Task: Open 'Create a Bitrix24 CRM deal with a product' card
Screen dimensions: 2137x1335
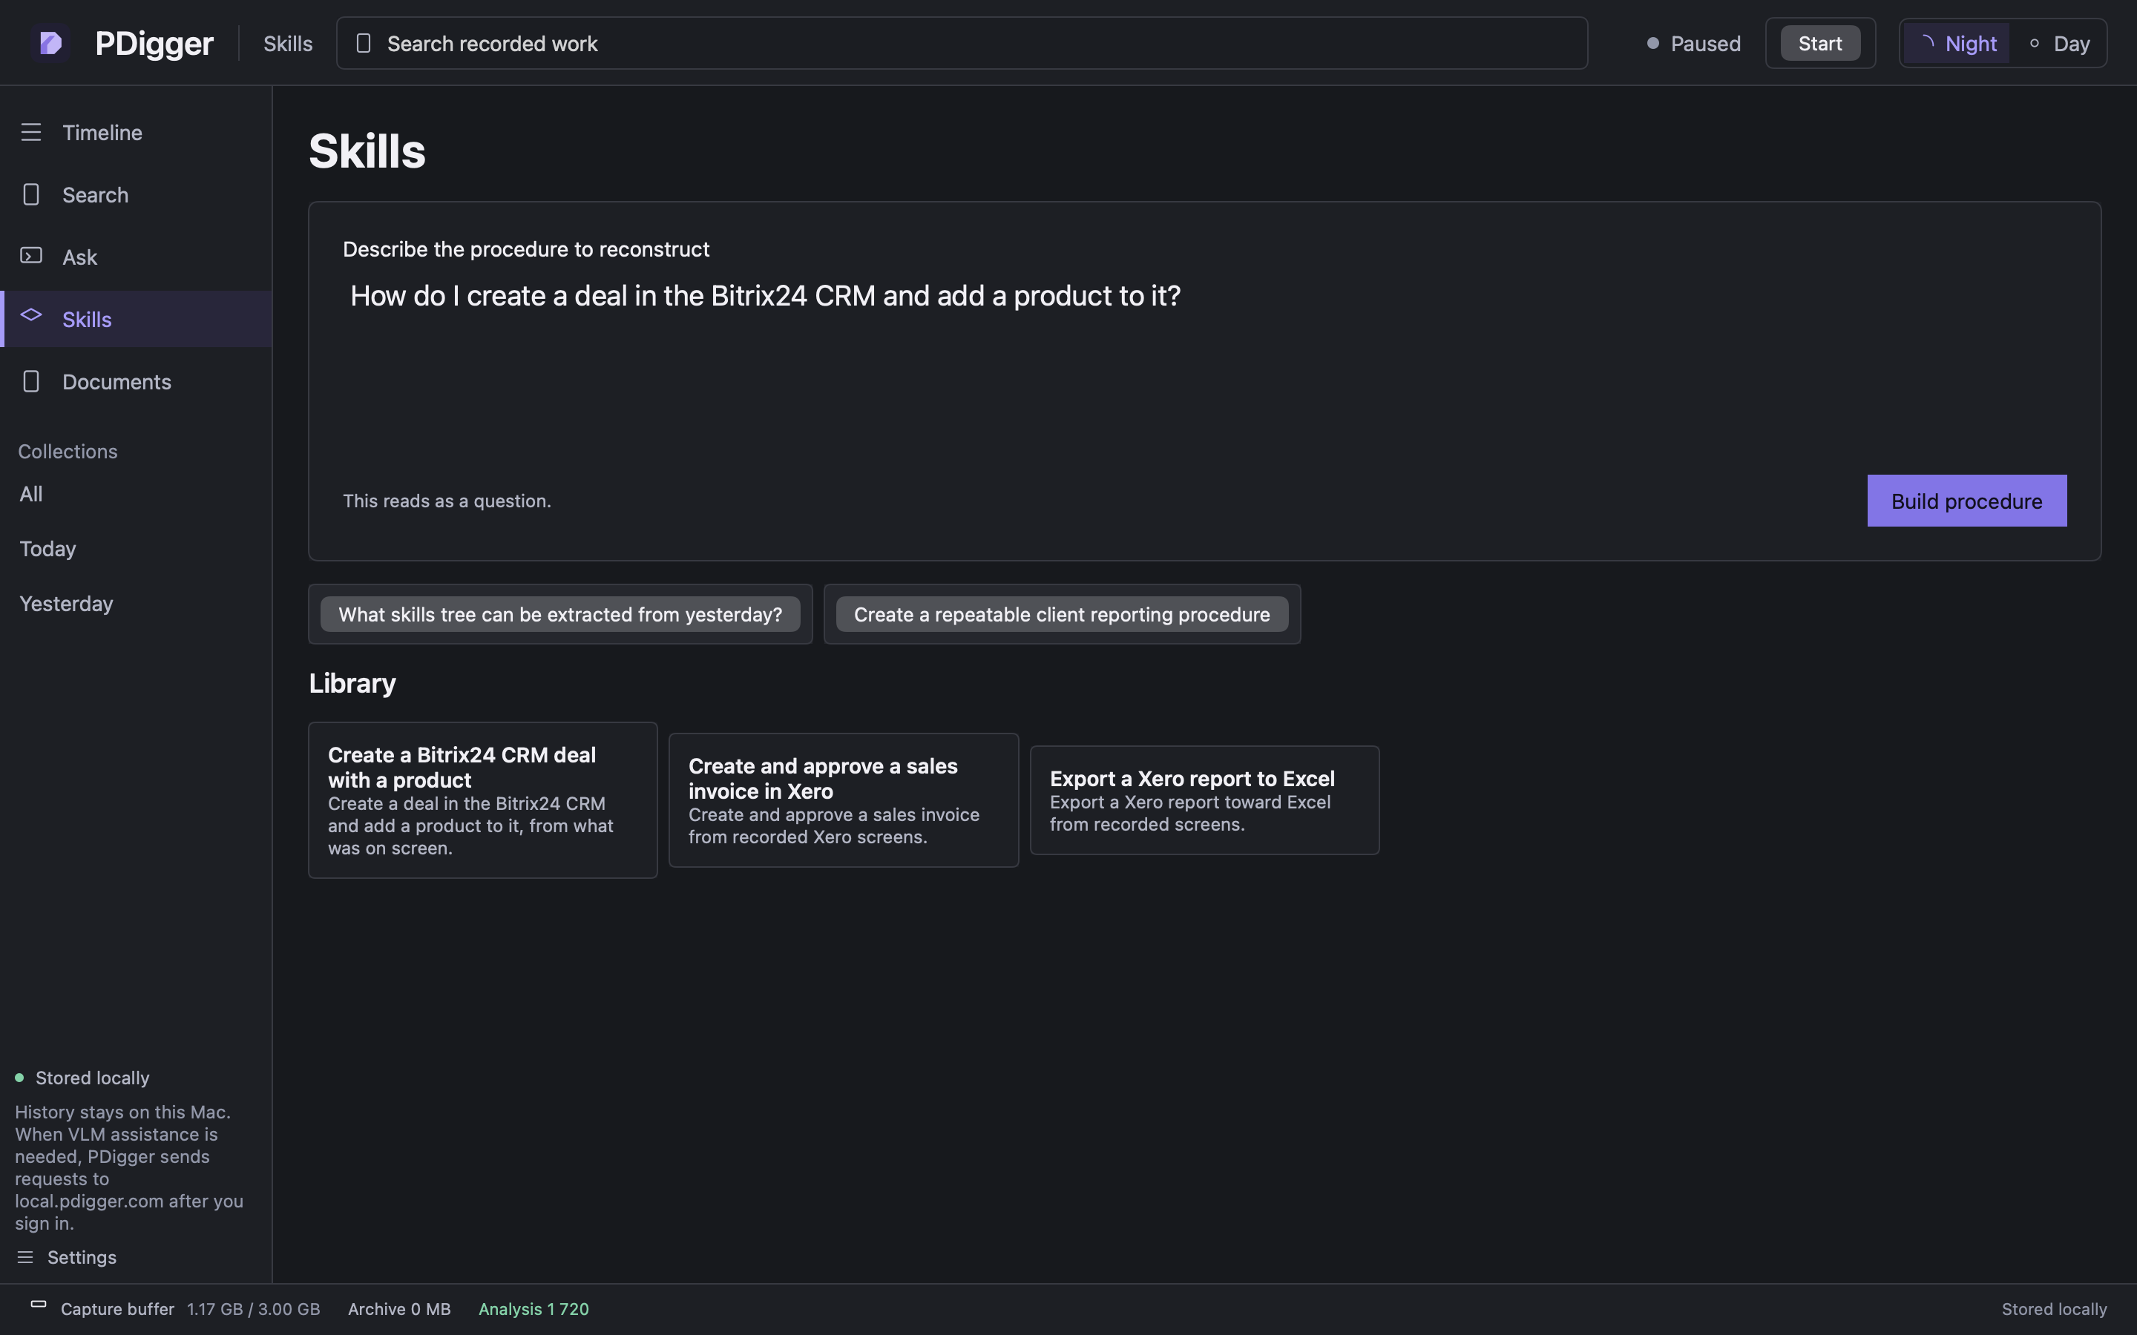Action: (482, 800)
